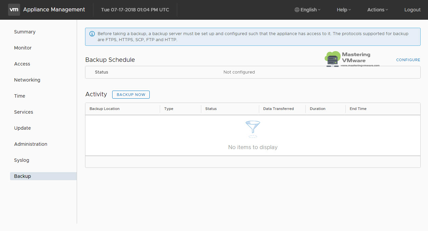
Task: Open the Administration section
Action: point(30,144)
